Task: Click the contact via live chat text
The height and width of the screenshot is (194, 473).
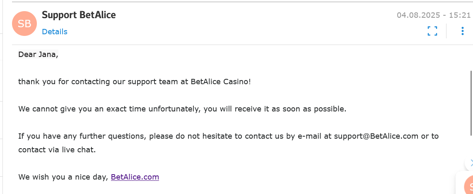Action: point(57,150)
